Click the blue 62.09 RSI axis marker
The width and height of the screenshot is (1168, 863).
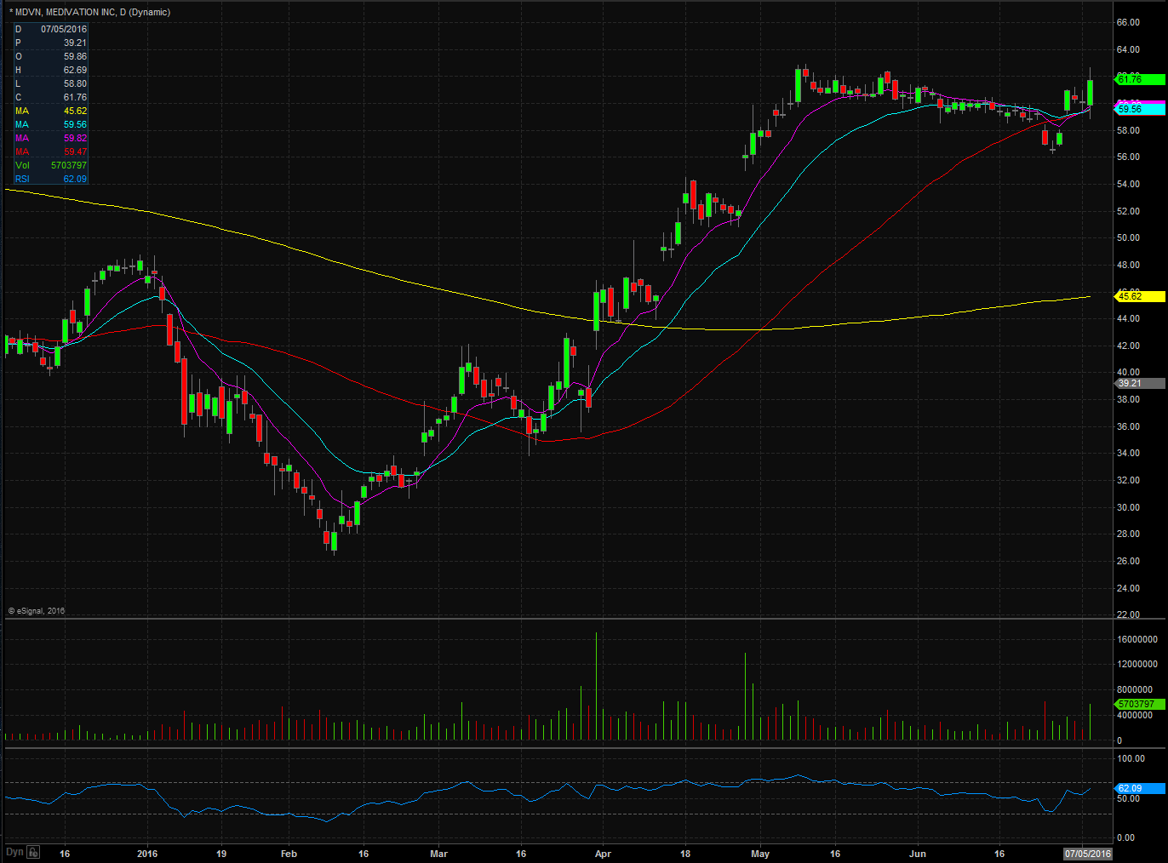pos(1140,788)
